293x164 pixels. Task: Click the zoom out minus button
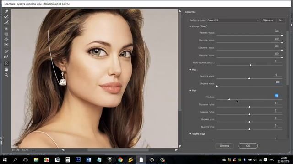[14, 150]
